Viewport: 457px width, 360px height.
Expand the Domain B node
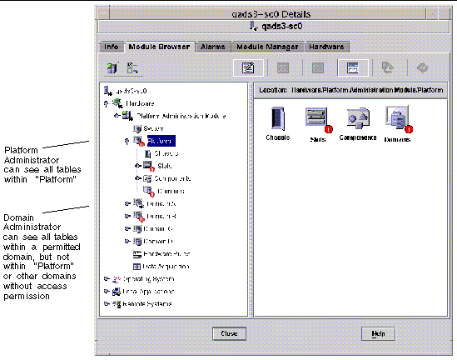[x=127, y=216]
